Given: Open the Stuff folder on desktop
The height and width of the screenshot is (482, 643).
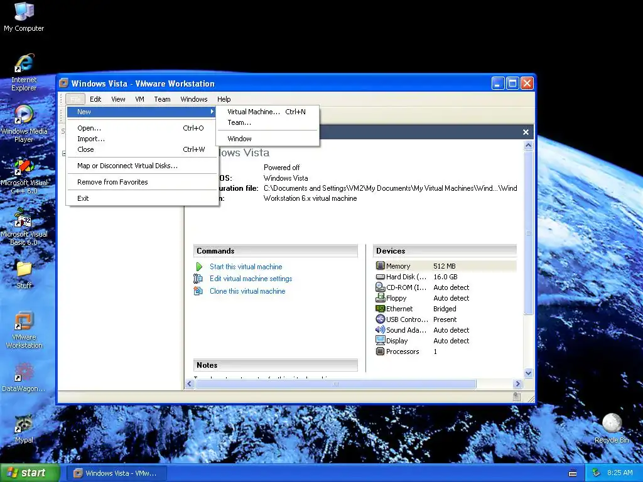Looking at the screenshot, I should click(x=24, y=275).
